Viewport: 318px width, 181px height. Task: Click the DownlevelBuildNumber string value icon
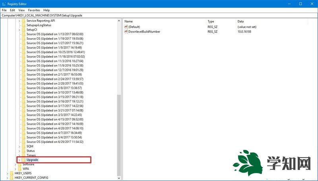click(x=126, y=31)
